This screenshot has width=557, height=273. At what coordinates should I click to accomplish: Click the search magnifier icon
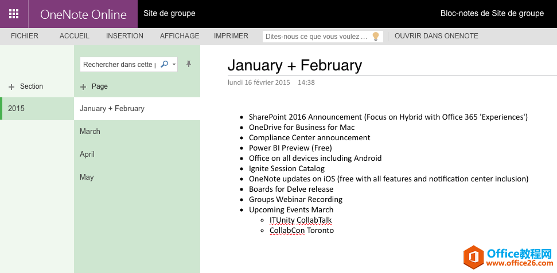tap(164, 65)
